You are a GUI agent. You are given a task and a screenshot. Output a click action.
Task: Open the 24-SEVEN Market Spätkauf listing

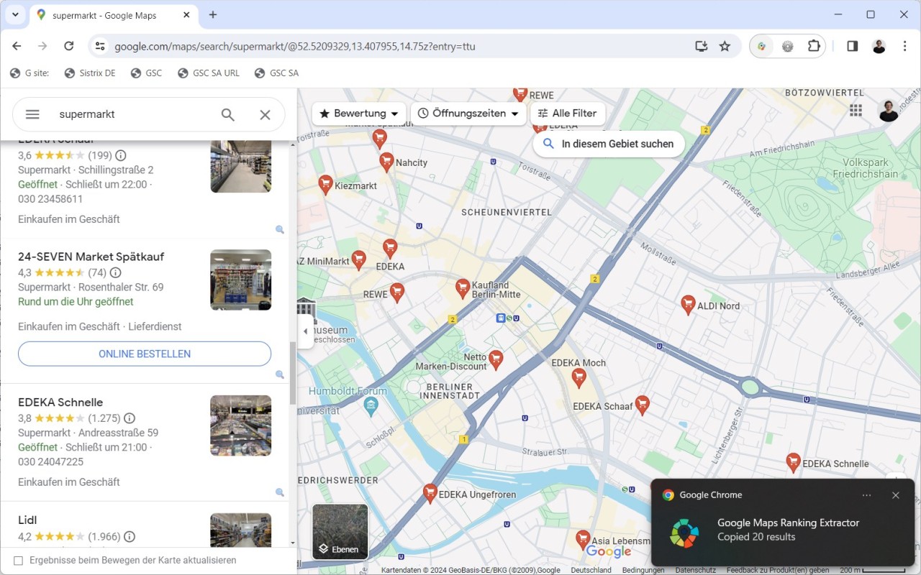click(x=91, y=257)
